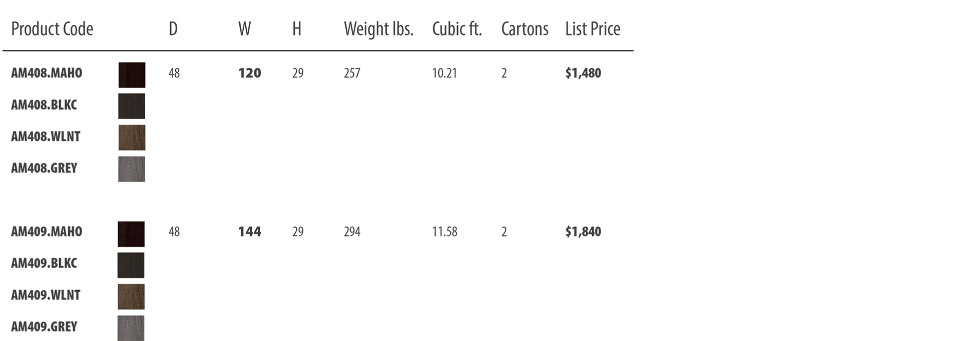The width and height of the screenshot is (979, 341).
Task: Click the bold width value 144
Action: click(250, 231)
